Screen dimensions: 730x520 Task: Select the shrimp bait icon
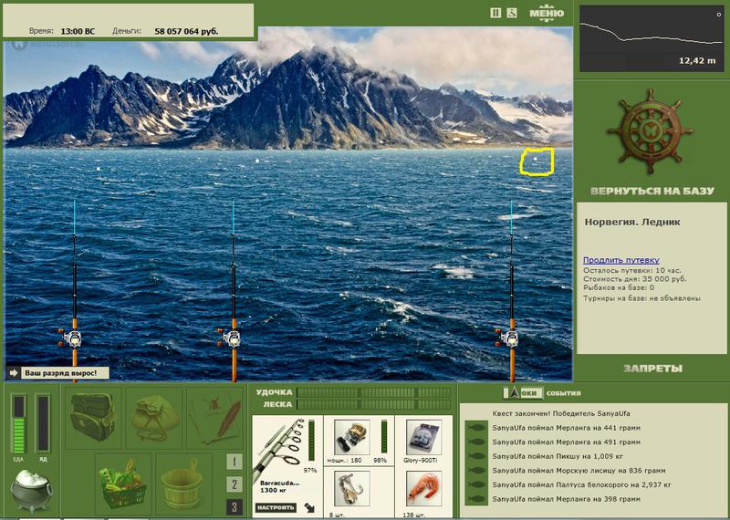point(423,489)
